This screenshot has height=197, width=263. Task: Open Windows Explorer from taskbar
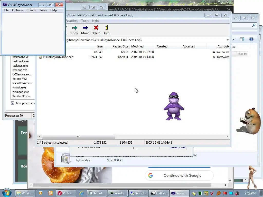click(24, 193)
